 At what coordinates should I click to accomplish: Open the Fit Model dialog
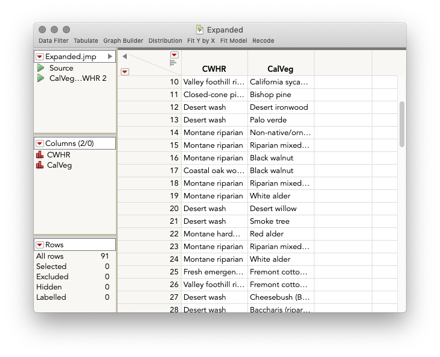(x=234, y=40)
